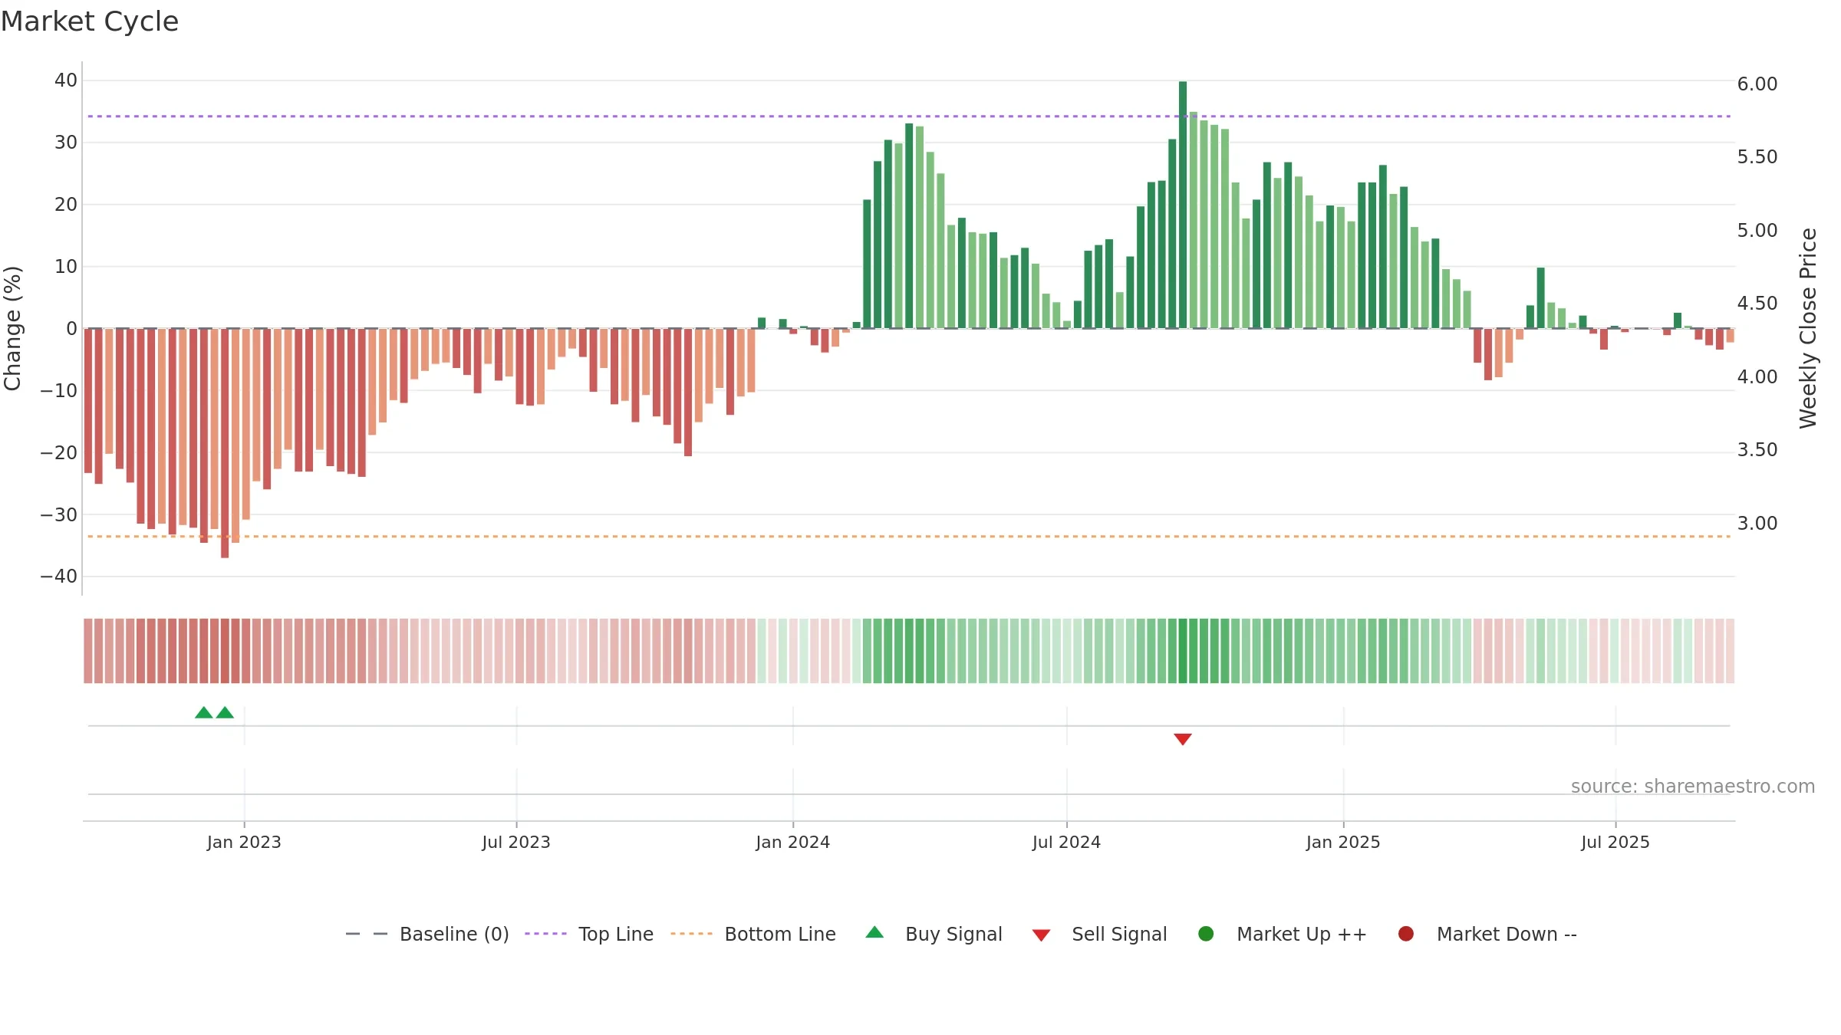Click the Change (%) axis title
1841x1035 pixels.
12,328
